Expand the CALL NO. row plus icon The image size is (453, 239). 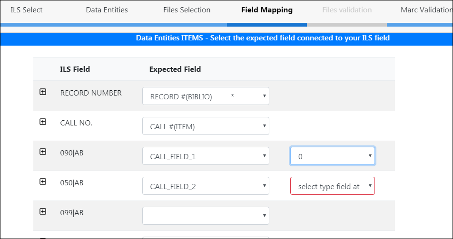43,122
